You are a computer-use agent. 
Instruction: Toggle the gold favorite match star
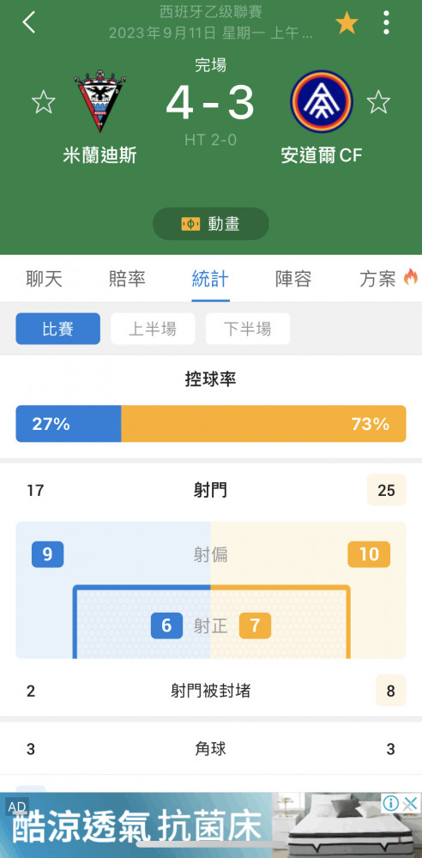[x=347, y=23]
